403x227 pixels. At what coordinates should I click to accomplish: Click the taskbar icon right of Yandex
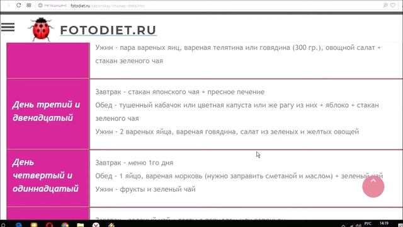[x=111, y=224]
